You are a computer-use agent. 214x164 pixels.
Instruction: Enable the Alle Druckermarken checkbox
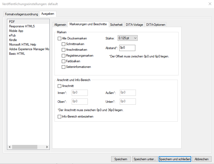(60, 38)
